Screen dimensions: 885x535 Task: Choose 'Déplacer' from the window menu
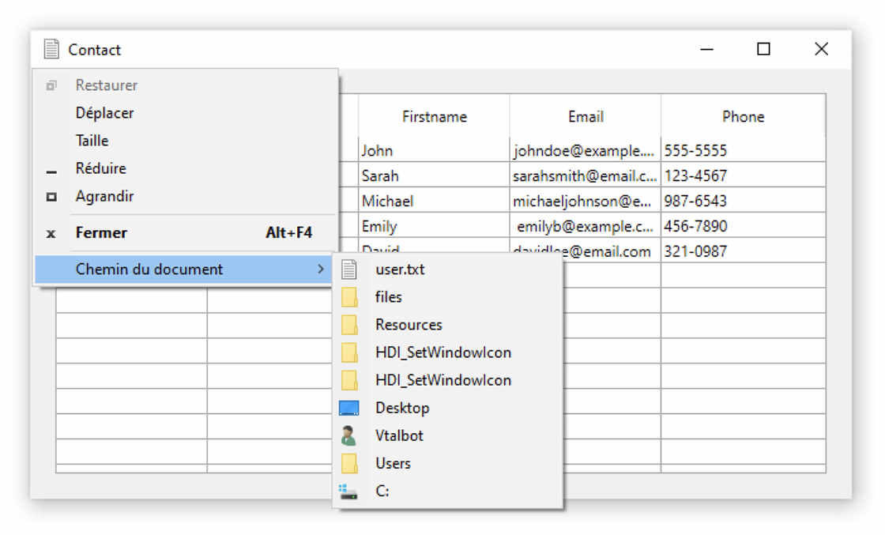click(105, 113)
